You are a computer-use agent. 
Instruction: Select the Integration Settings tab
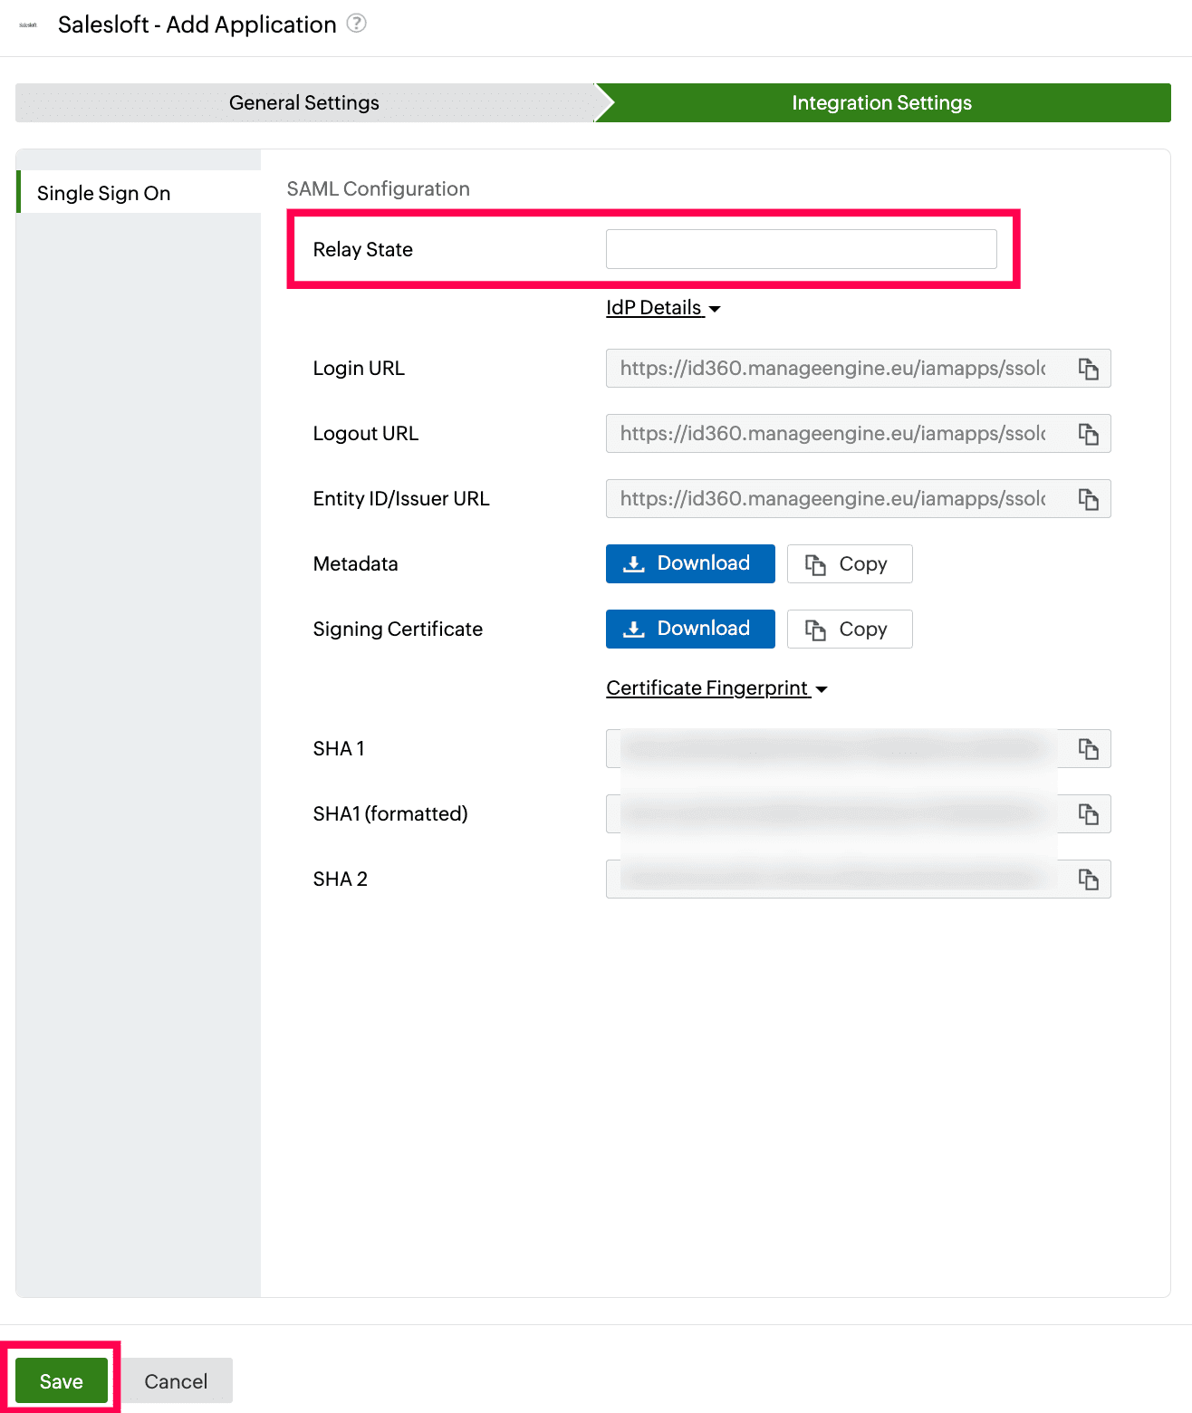pos(880,102)
